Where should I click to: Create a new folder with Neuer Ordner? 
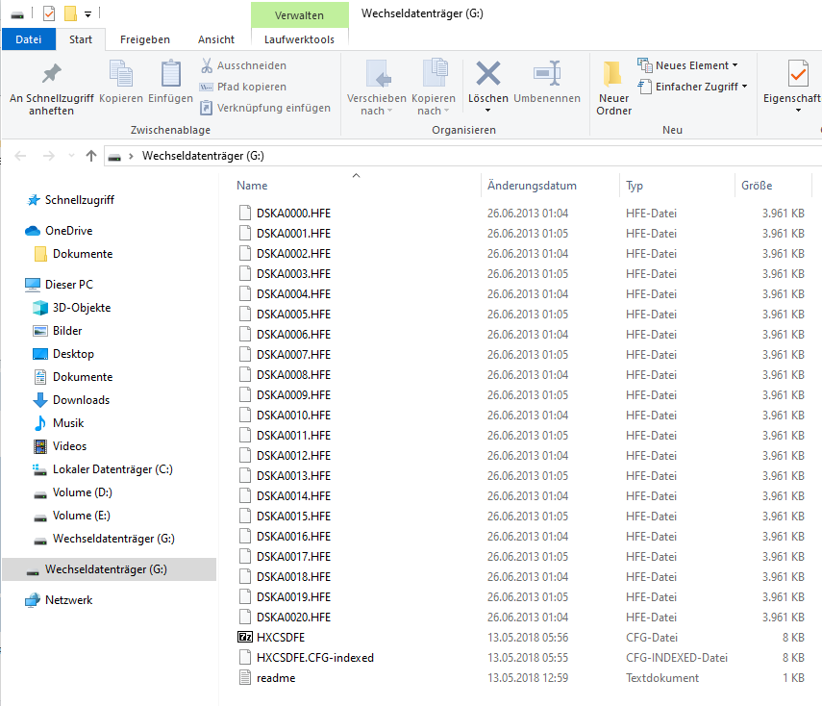coord(614,88)
